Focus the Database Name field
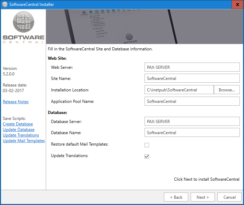This screenshot has width=244, height=205. (192, 132)
